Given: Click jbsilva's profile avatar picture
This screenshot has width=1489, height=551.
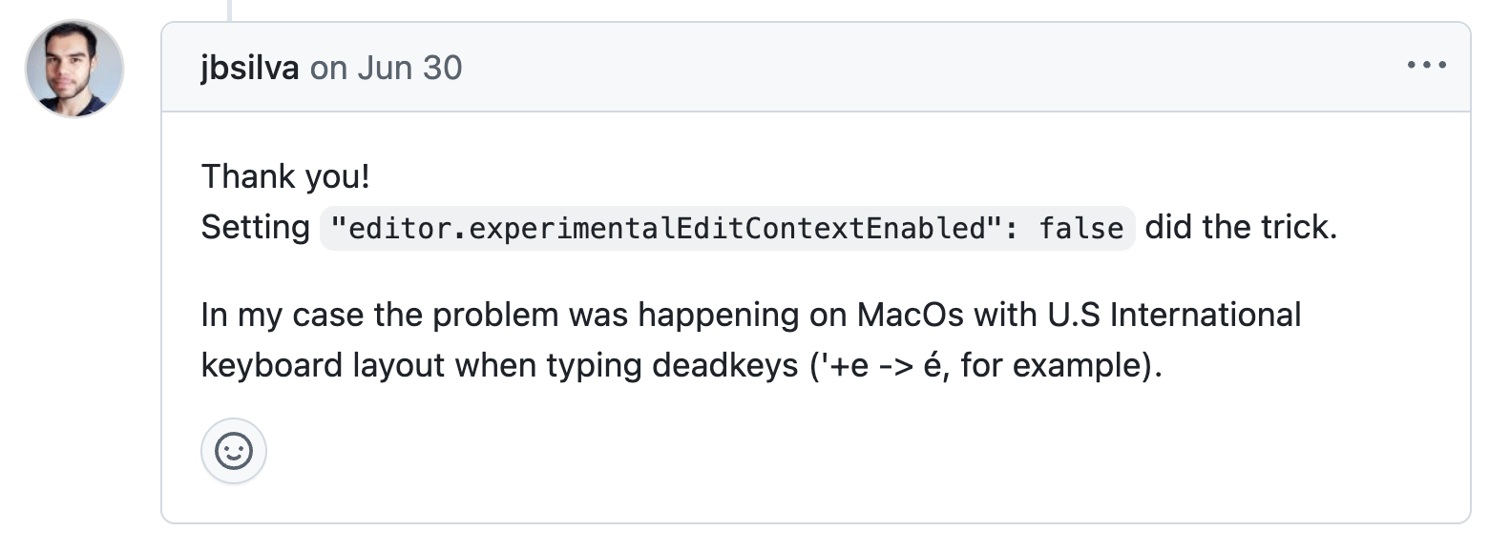Looking at the screenshot, I should coord(74,68).
